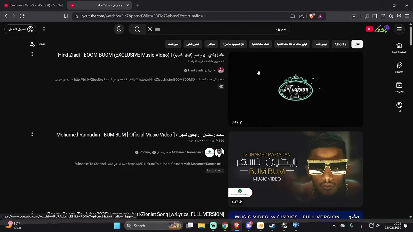Open Brave Rewards triangle icon
This screenshot has height=232, width=413.
tap(320, 16)
